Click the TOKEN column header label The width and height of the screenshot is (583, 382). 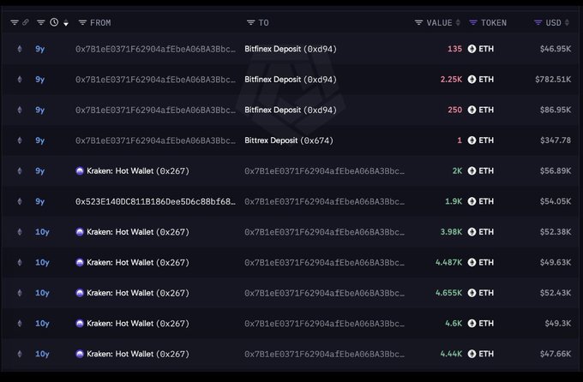[493, 22]
